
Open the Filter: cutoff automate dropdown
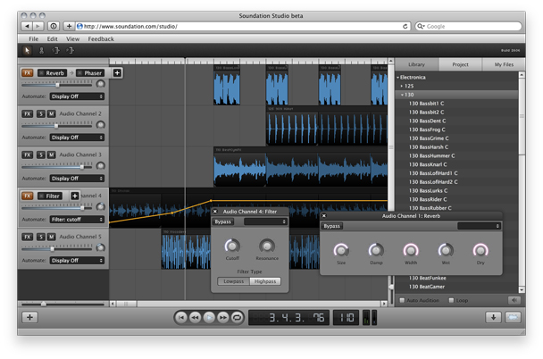point(77,220)
